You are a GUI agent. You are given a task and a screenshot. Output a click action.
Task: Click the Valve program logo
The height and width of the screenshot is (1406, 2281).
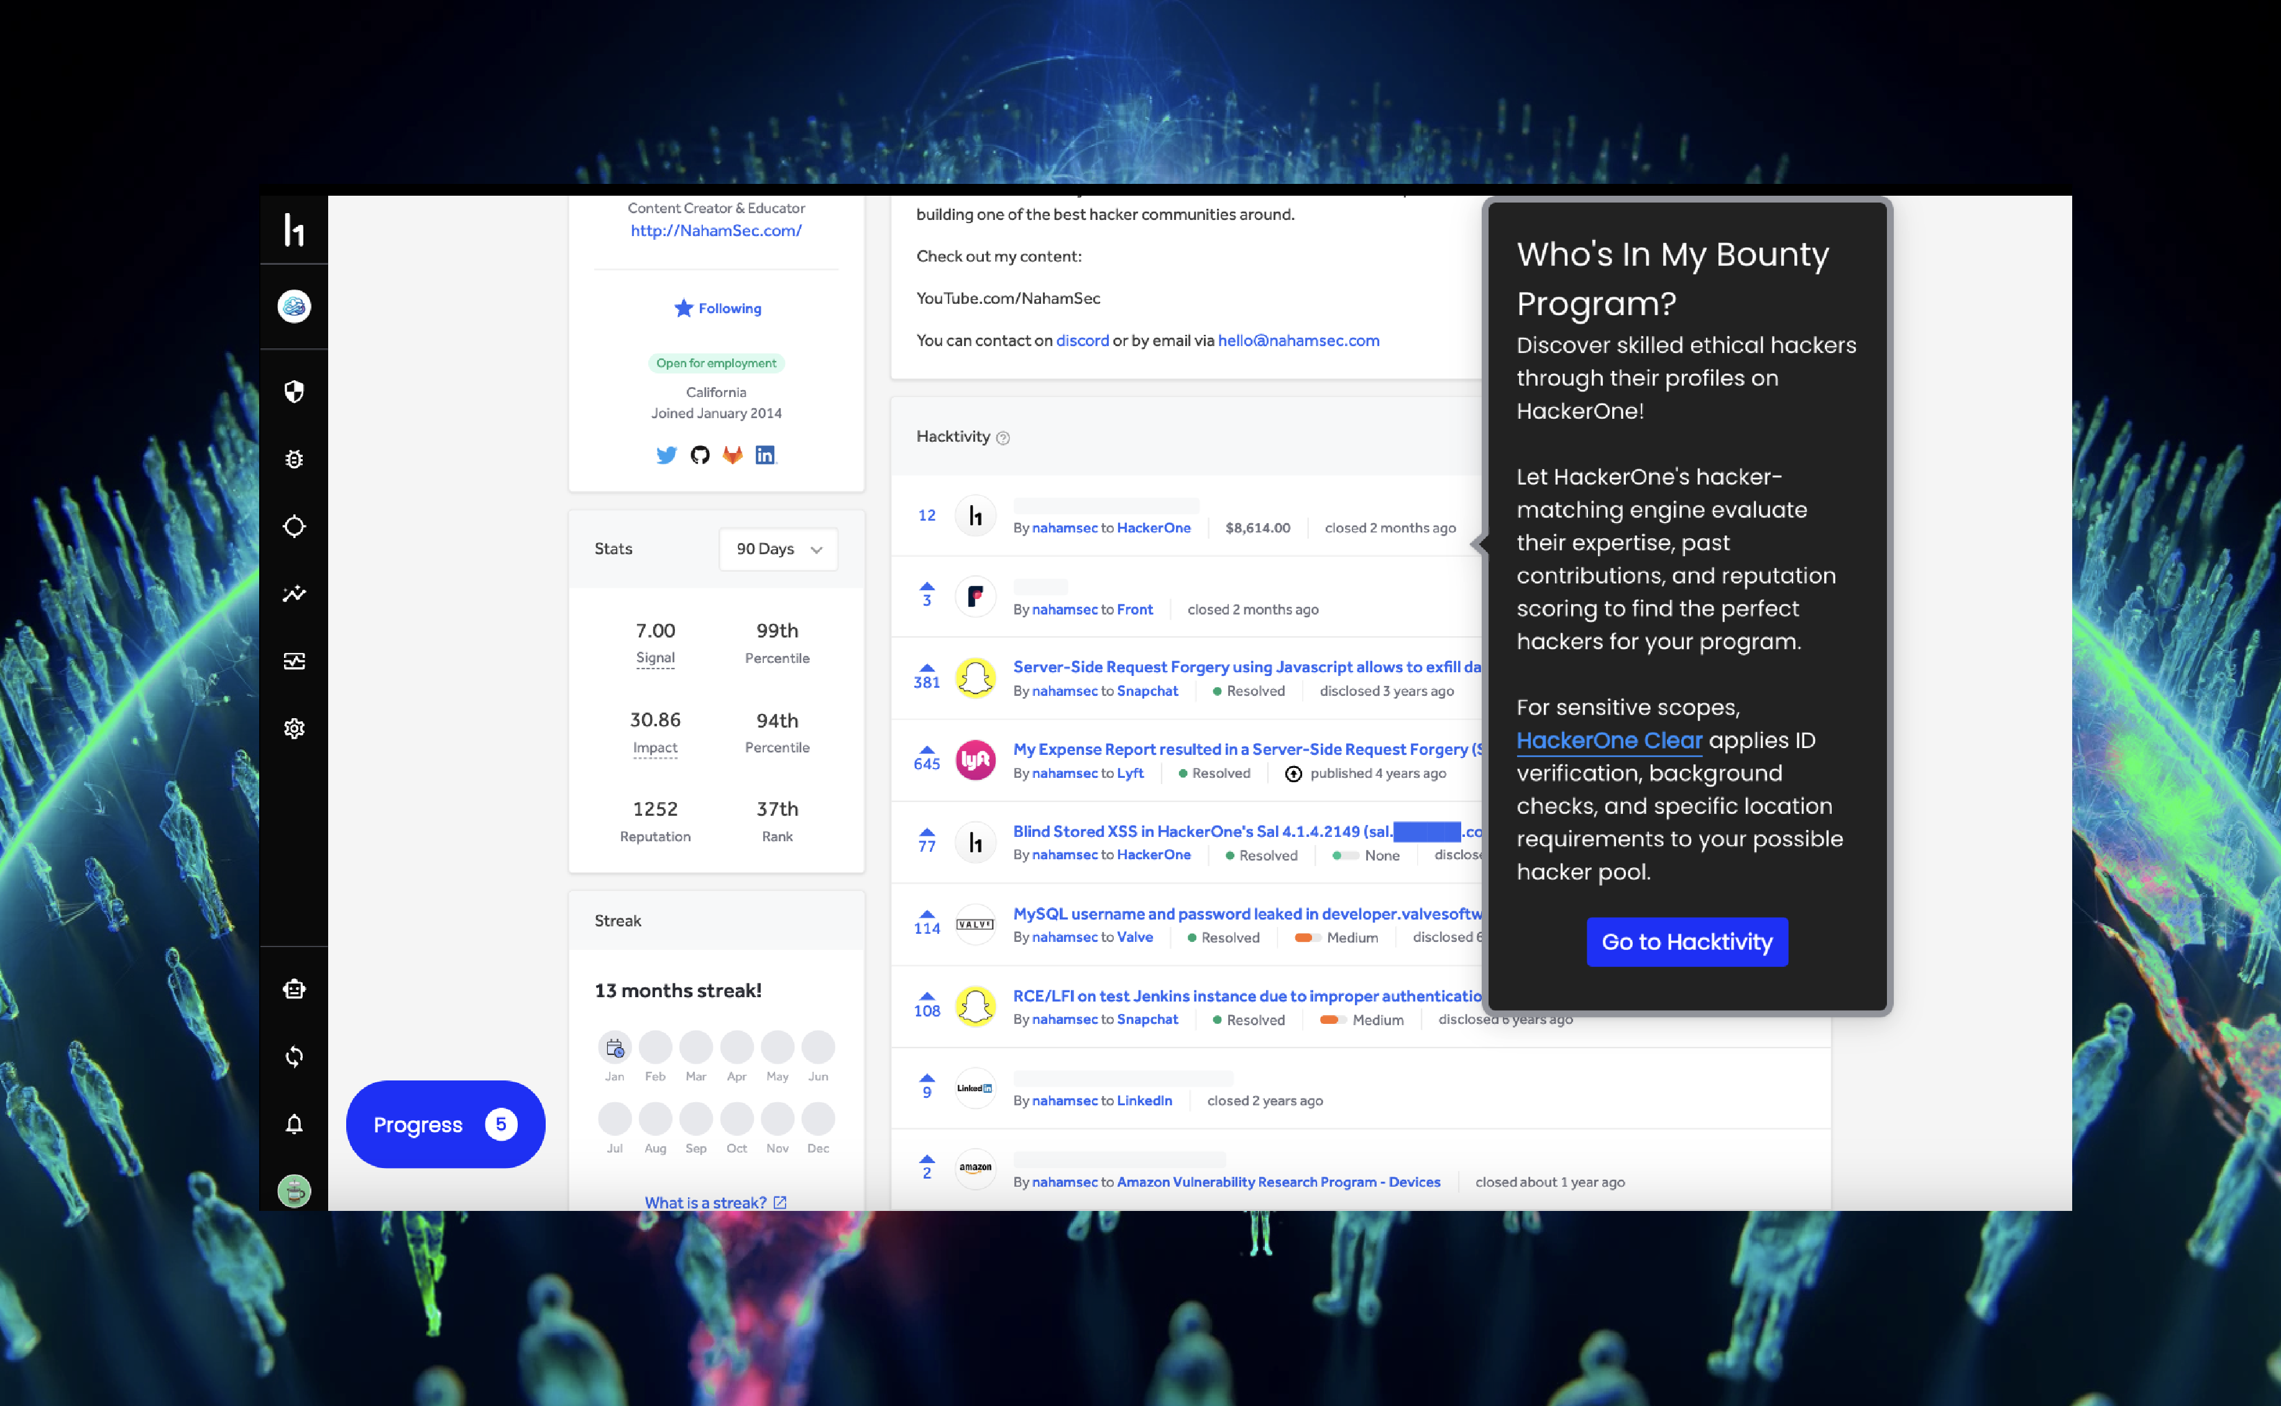coord(975,924)
